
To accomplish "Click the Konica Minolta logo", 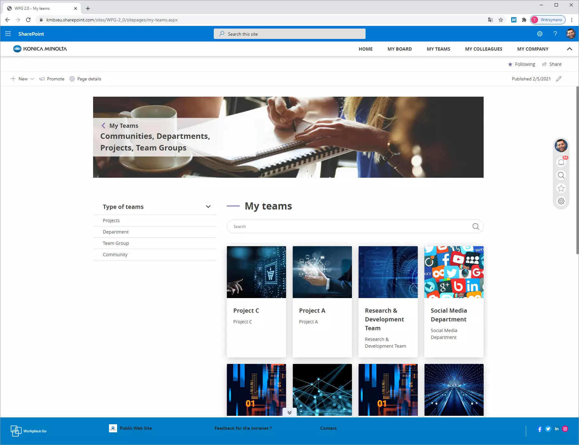I will (40, 49).
